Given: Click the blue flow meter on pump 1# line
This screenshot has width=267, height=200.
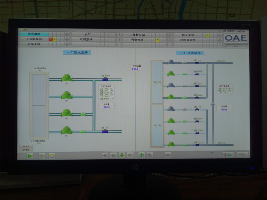Looking at the screenshot, I should [x=105, y=79].
